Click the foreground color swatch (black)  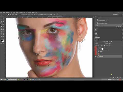[2, 40]
